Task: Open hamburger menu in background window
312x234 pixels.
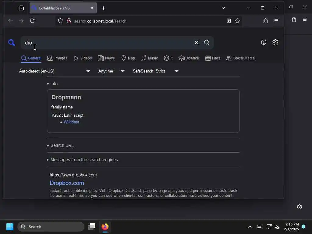Action: [305, 19]
